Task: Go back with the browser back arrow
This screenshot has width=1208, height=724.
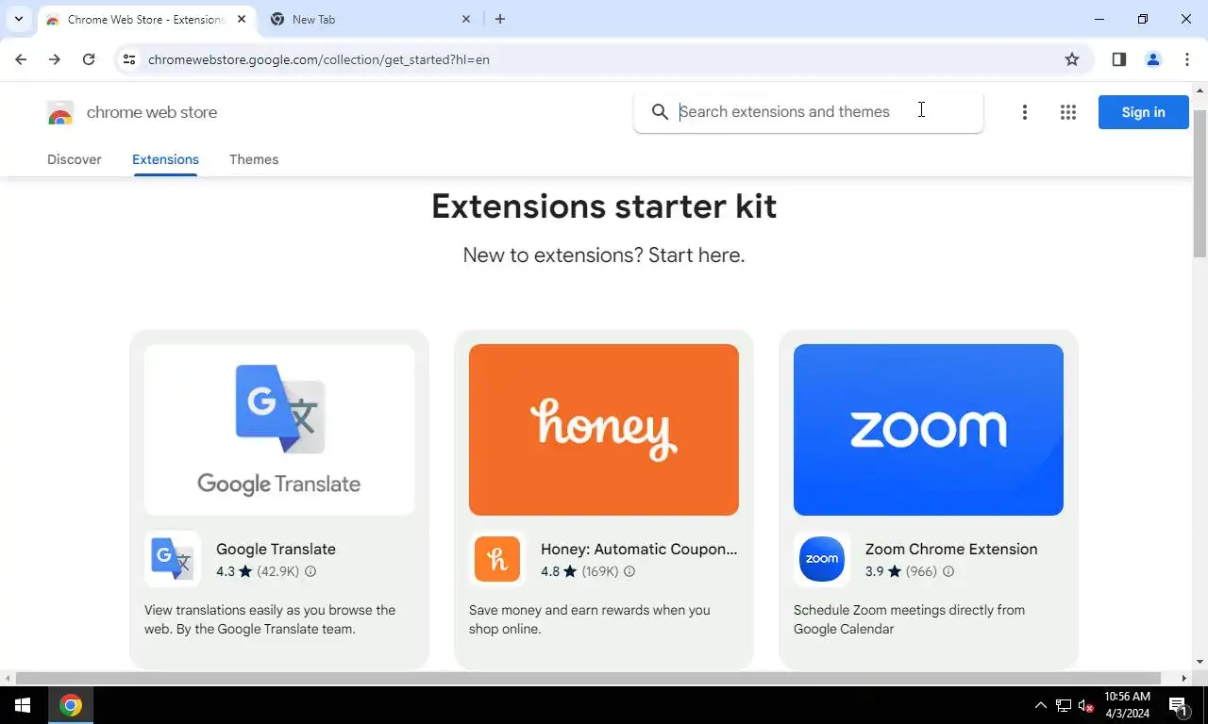Action: pos(21,59)
